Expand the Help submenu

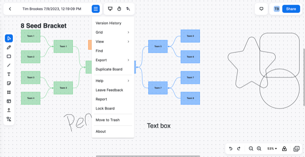point(113,81)
